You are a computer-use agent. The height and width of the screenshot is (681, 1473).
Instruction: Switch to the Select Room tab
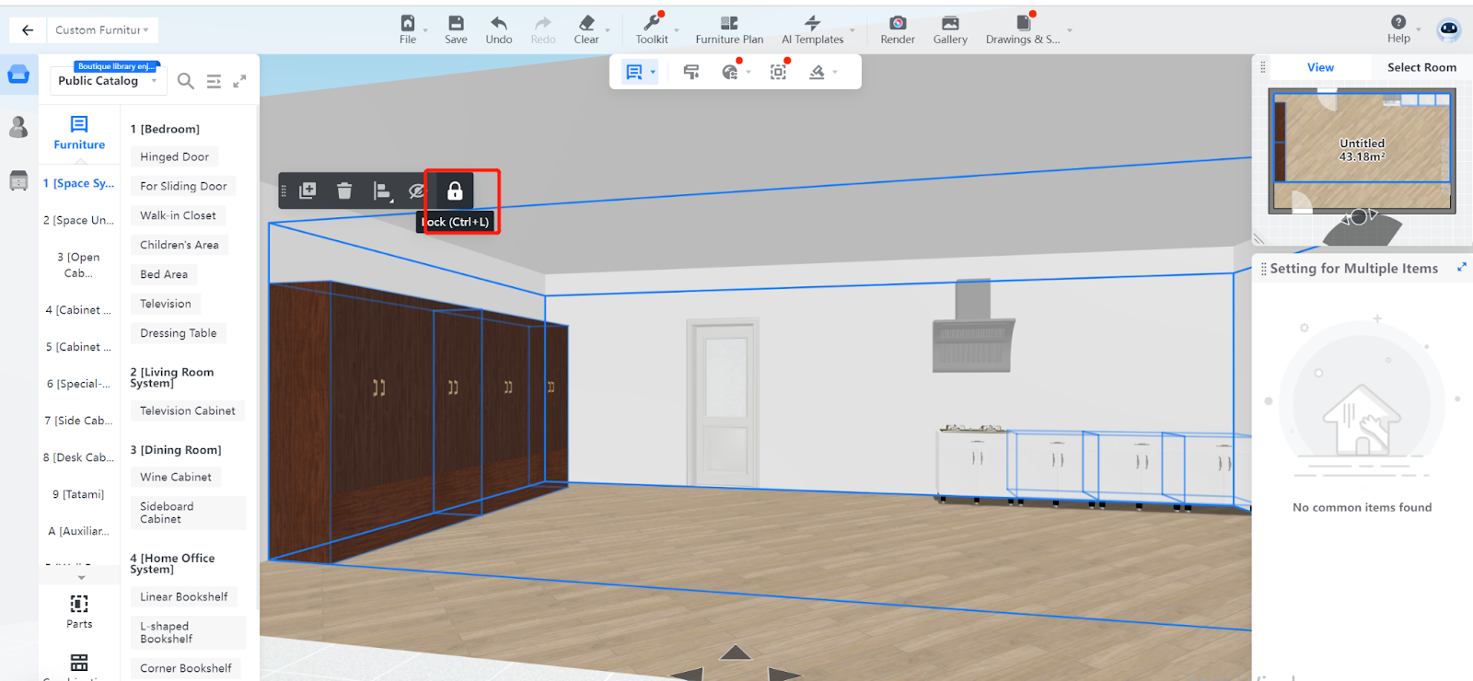1421,67
